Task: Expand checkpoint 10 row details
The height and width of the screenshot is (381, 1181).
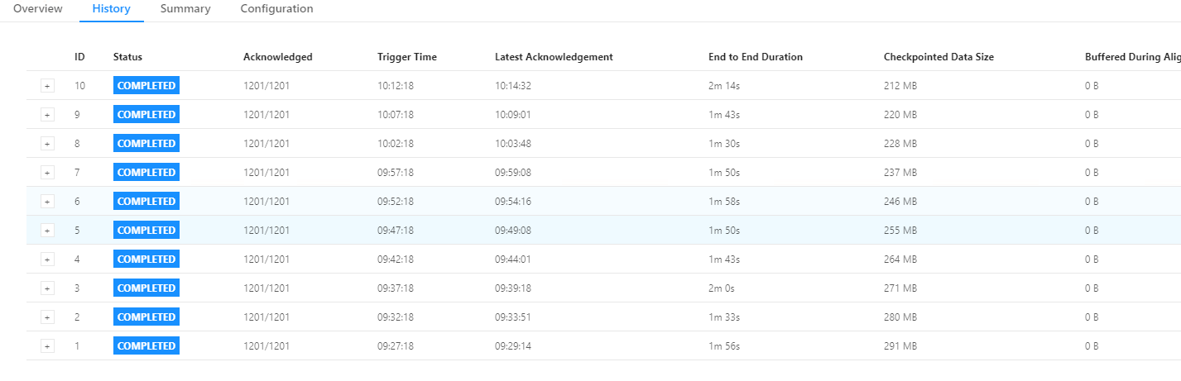Action: [47, 86]
